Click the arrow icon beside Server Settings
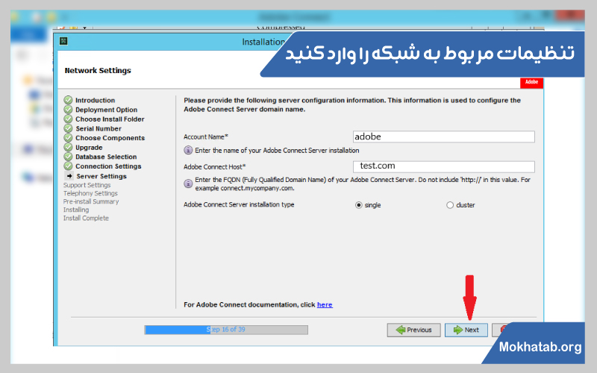 [x=69, y=176]
